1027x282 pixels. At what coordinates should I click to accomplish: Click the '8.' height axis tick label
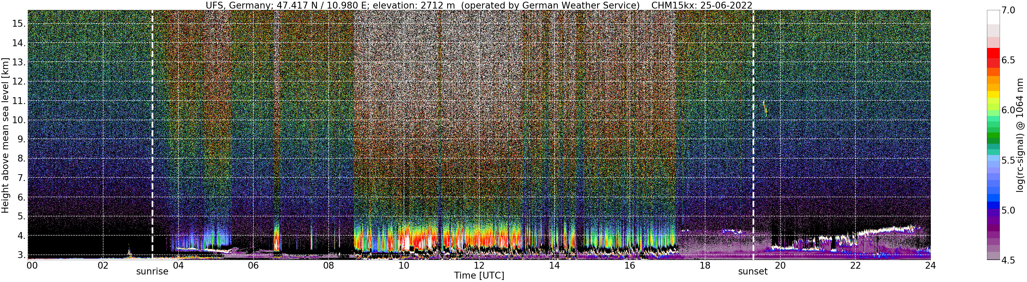(22, 158)
